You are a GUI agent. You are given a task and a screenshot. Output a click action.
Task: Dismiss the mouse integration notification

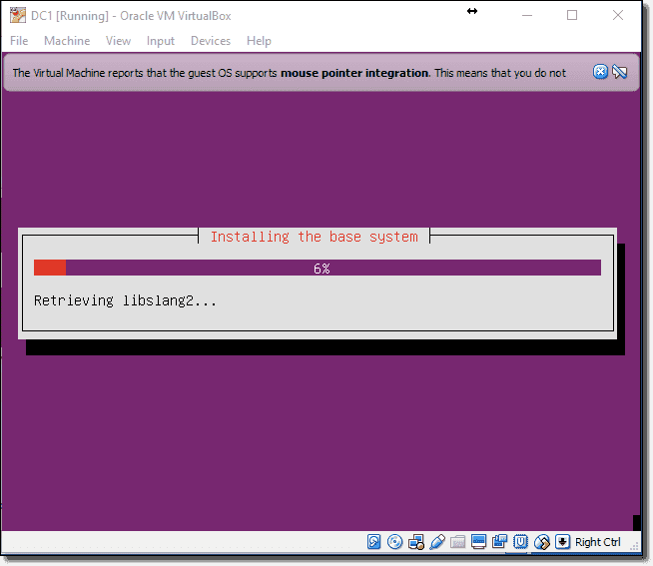coord(600,72)
